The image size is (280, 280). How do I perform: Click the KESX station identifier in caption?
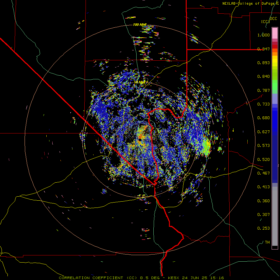point(174,278)
